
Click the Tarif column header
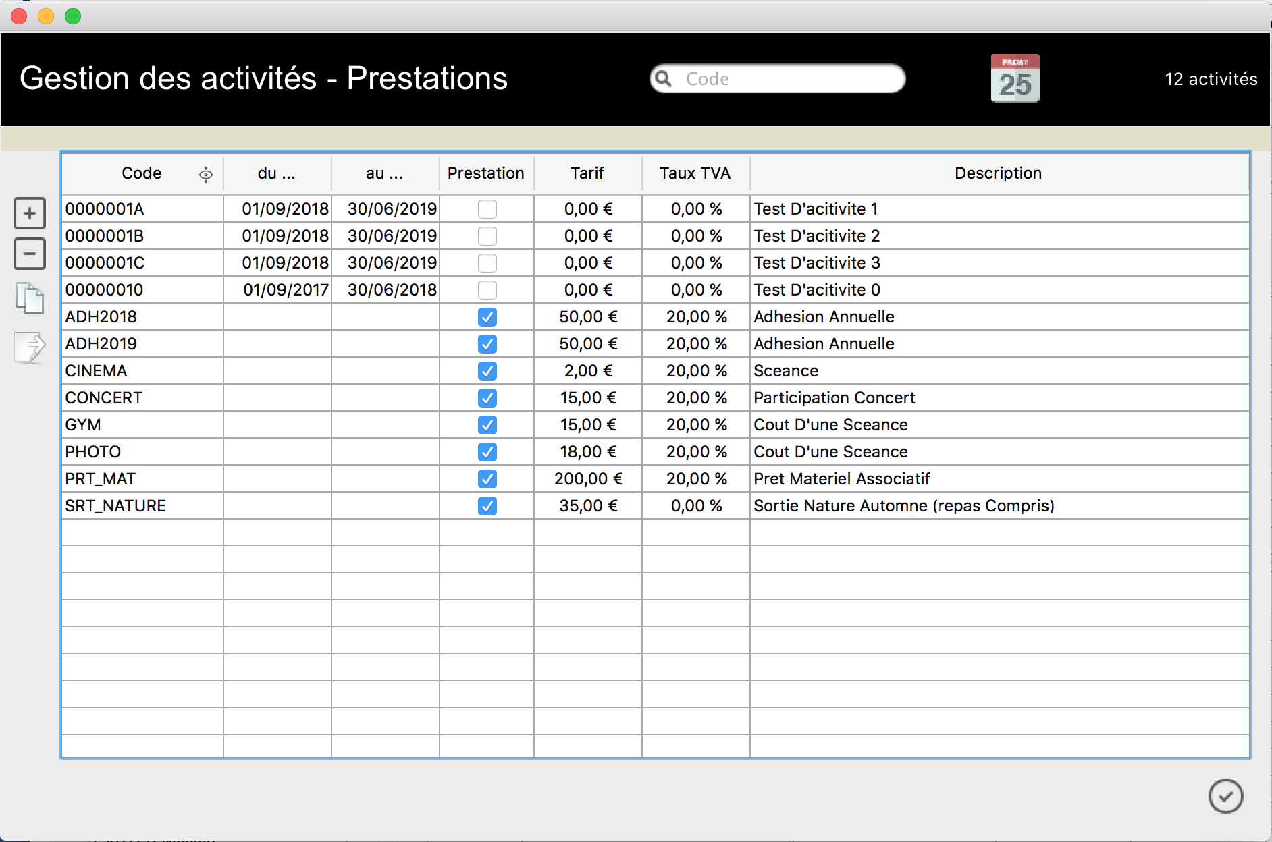pos(587,173)
